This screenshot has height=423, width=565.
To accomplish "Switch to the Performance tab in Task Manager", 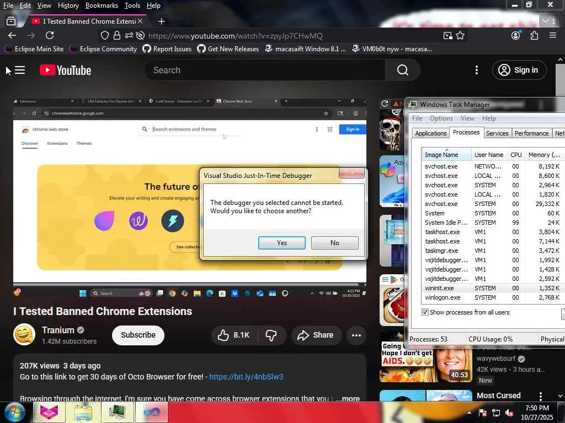I will pyautogui.click(x=531, y=133).
